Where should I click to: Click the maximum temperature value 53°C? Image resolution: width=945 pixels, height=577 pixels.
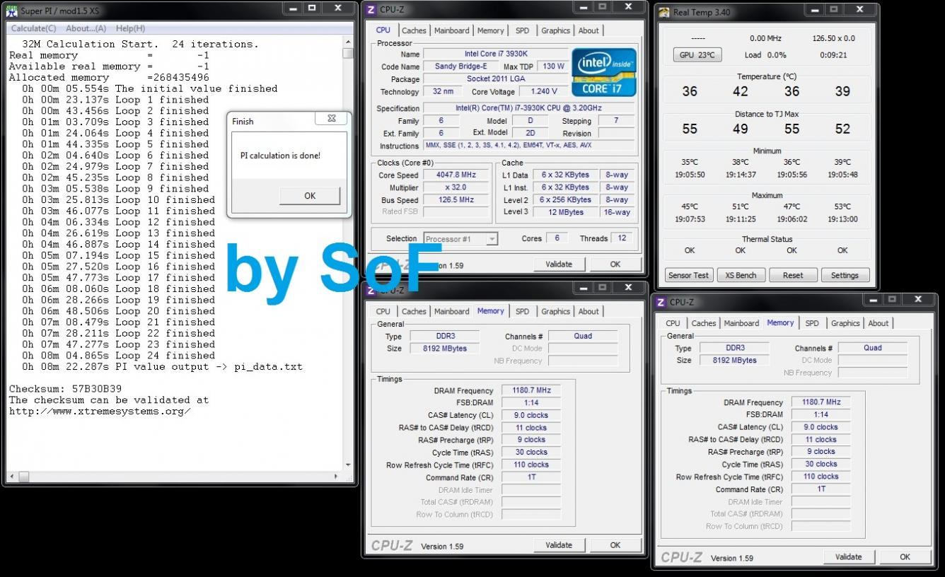point(842,207)
